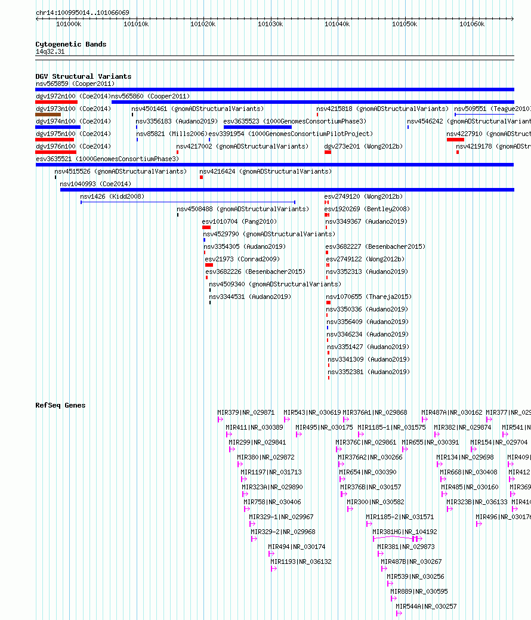Select the dgv1973n100 brown variant bar
Screen dimensions: 531x620
pos(48,115)
